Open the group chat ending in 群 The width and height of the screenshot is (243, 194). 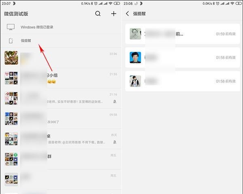tap(61, 159)
